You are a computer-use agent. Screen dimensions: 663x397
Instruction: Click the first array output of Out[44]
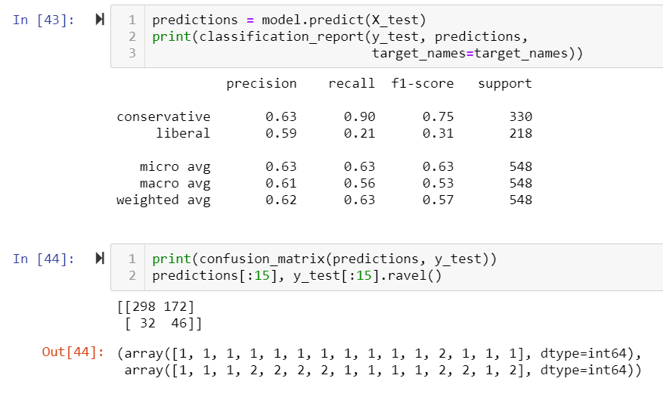(380, 353)
